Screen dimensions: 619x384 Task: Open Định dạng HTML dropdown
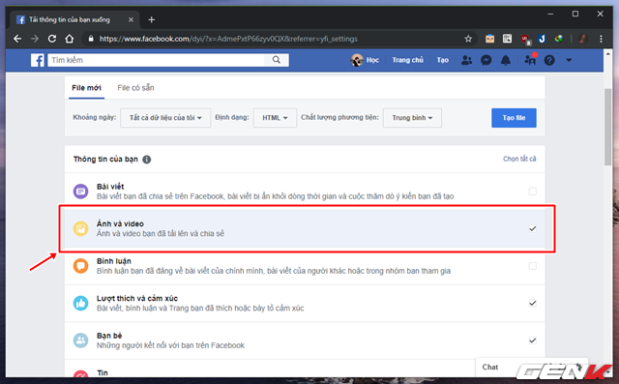[x=275, y=118]
